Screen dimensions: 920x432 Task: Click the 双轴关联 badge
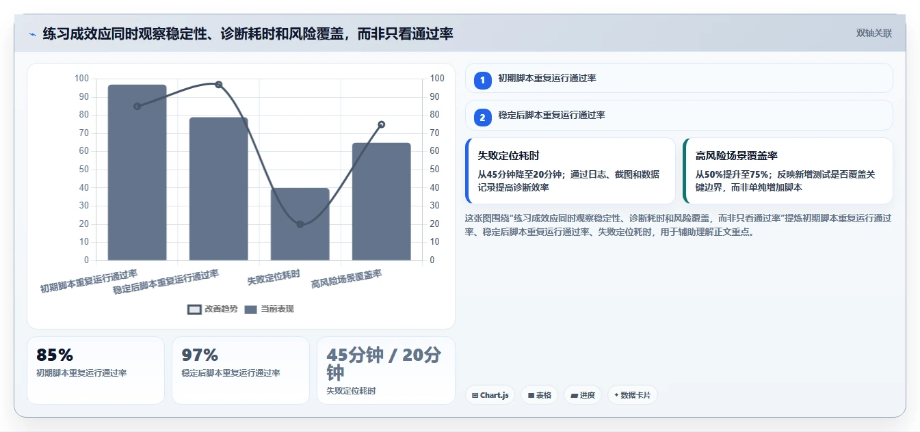pyautogui.click(x=873, y=33)
